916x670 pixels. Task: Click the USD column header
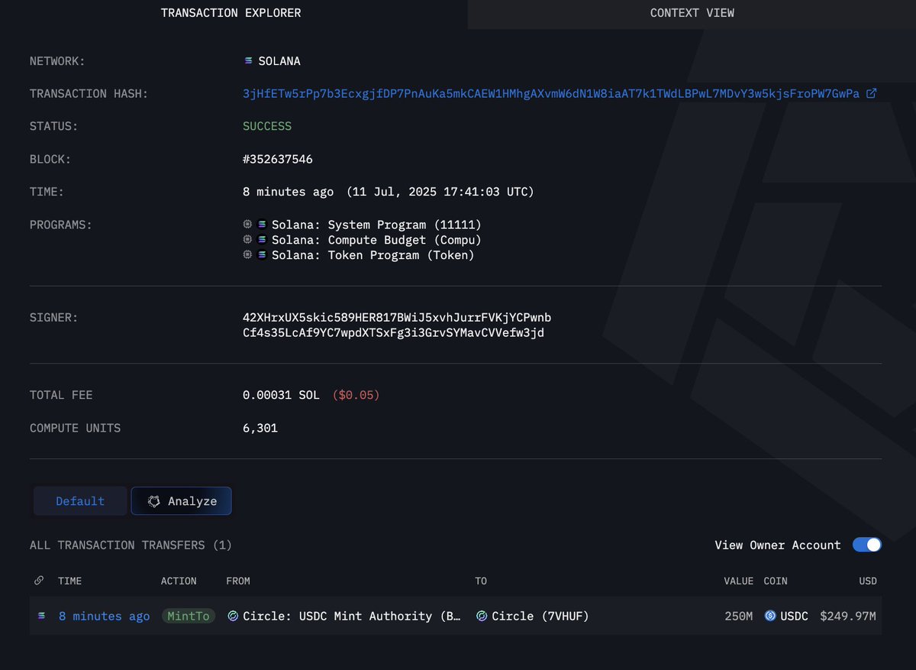(x=868, y=581)
